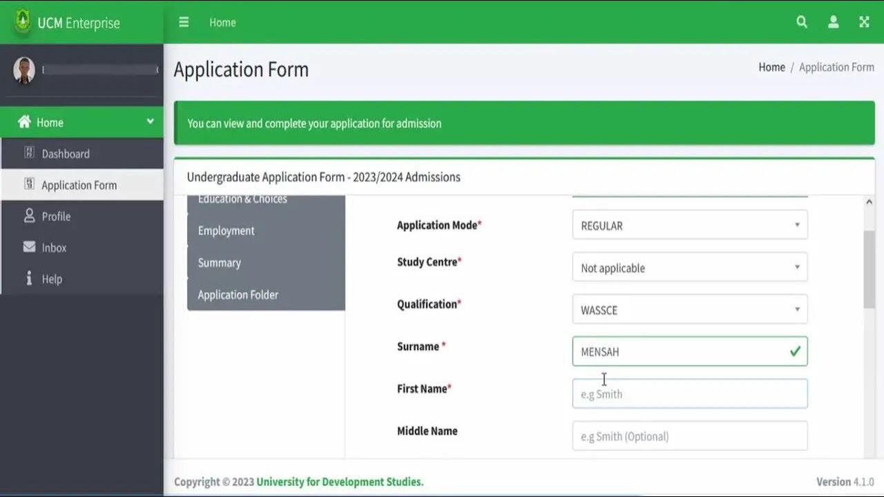Open the user account icon in header

[x=834, y=22]
